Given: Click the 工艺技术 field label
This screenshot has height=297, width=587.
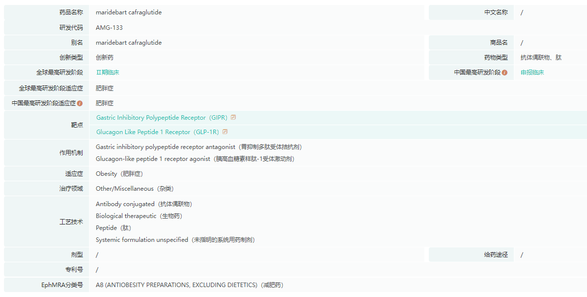Looking at the screenshot, I should pyautogui.click(x=71, y=222).
